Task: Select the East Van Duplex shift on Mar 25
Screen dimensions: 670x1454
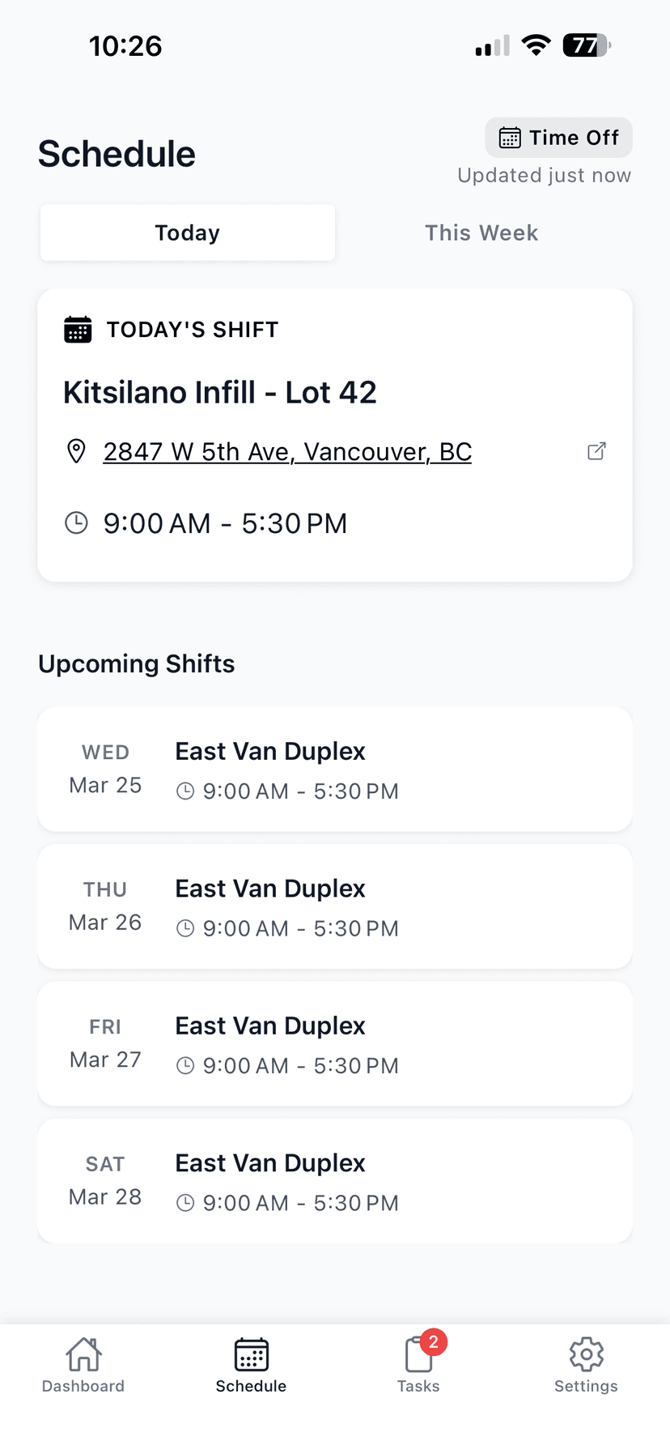Action: tap(334, 769)
